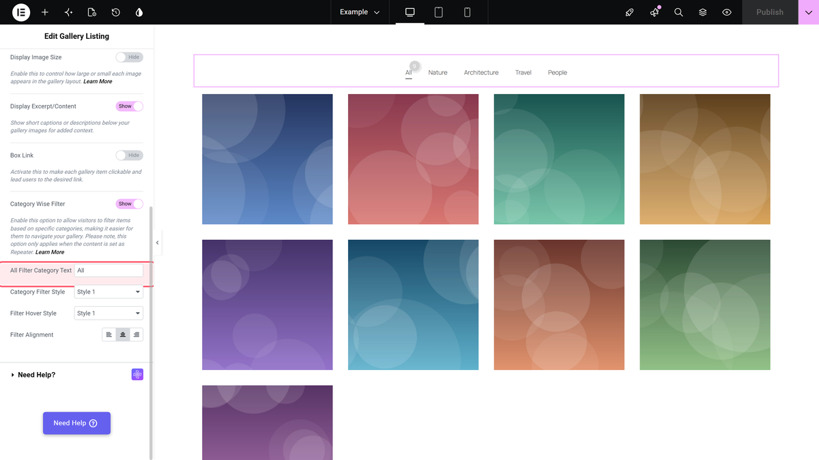Viewport: 819px width, 460px height.
Task: Select the blue gallery image
Action: [x=268, y=159]
